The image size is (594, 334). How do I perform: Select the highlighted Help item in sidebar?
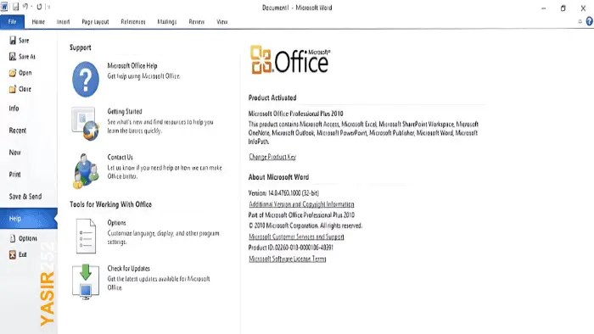[28, 218]
